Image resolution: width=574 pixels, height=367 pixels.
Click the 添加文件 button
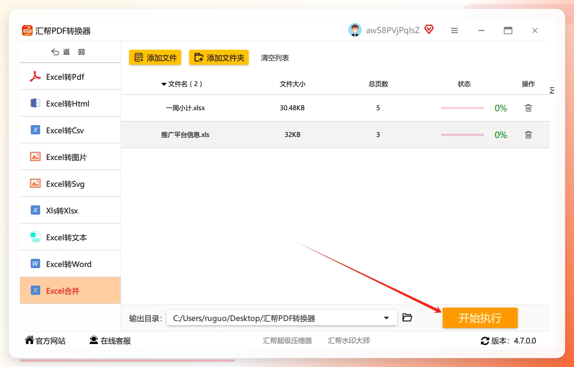tap(155, 57)
